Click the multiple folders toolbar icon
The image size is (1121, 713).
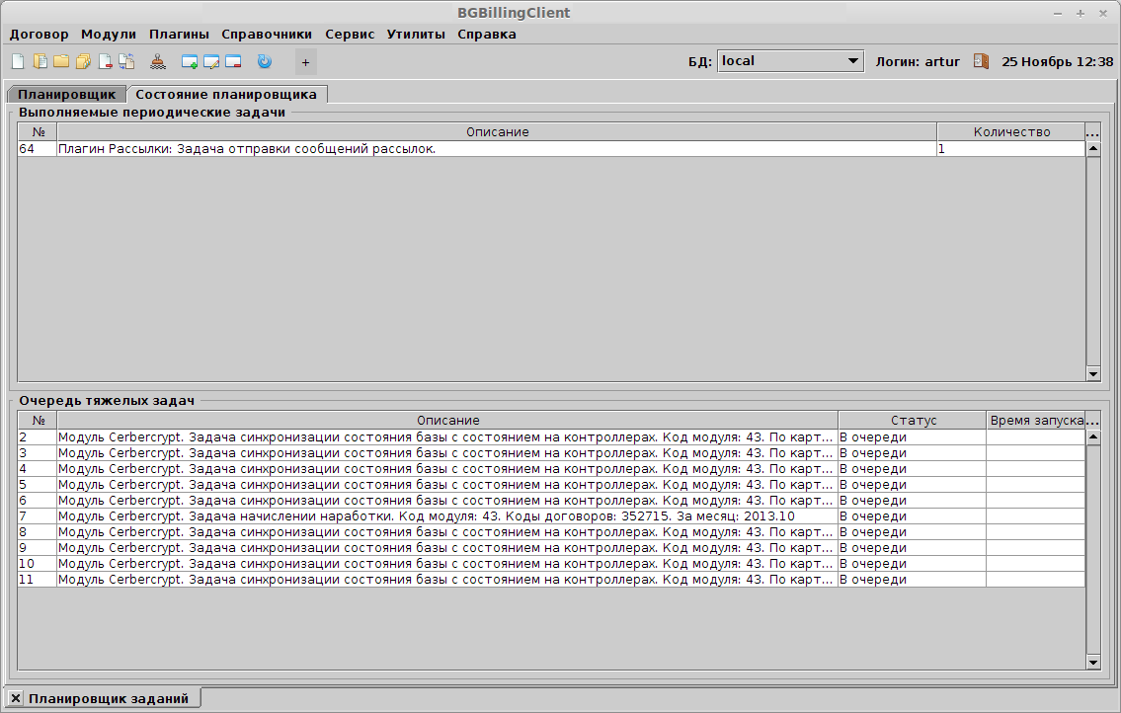pos(83,61)
